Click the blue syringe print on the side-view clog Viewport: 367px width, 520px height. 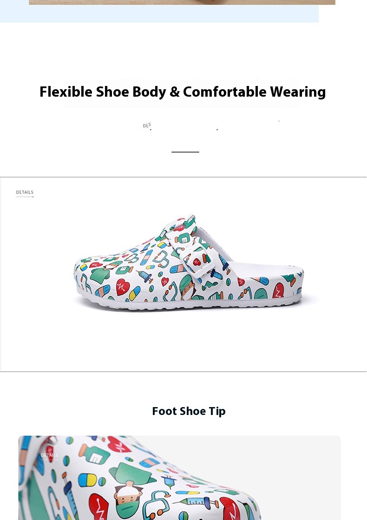[145, 277]
